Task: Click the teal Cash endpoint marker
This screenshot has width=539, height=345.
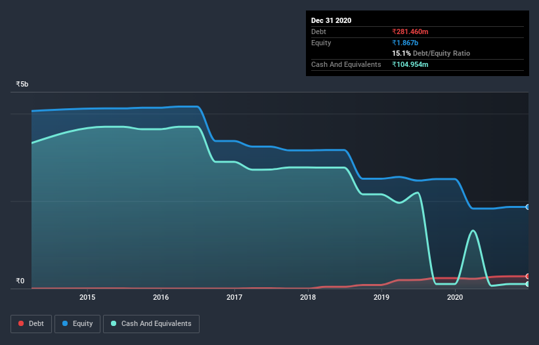Action: 528,284
